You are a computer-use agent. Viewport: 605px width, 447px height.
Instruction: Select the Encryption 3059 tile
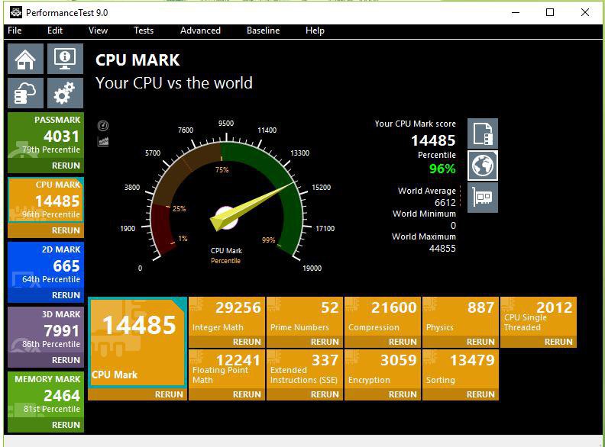(383, 369)
